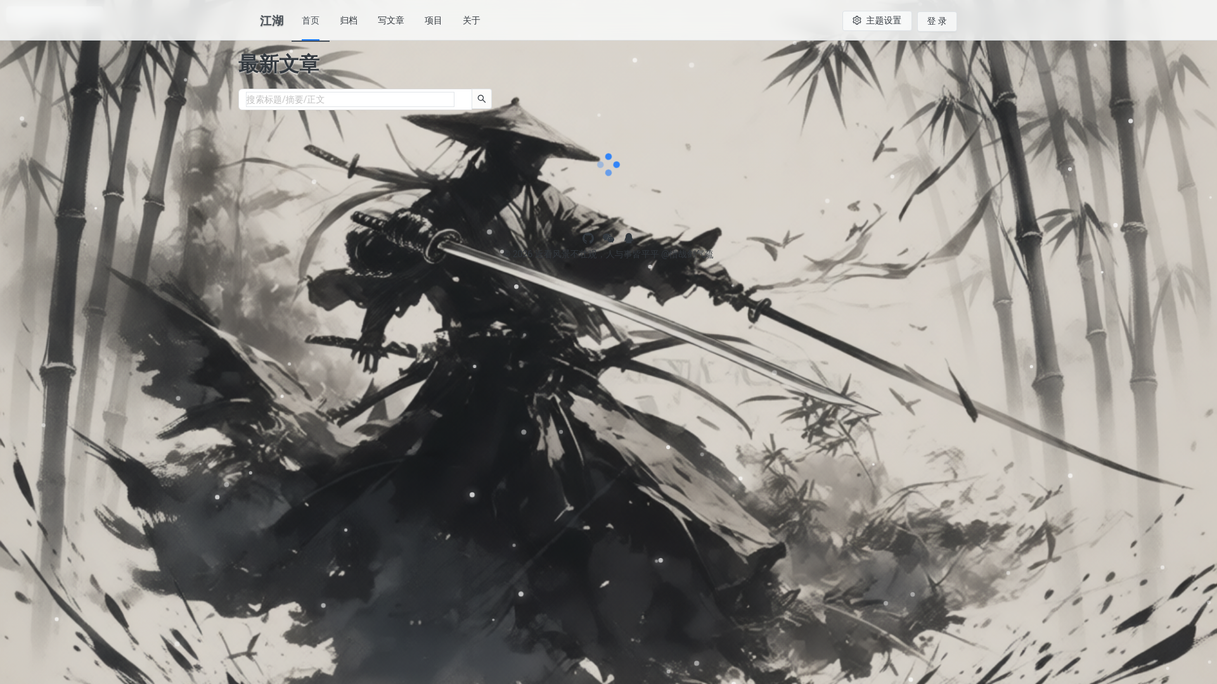Click the blurred badge in top-left corner
This screenshot has height=684, width=1217.
(55, 14)
